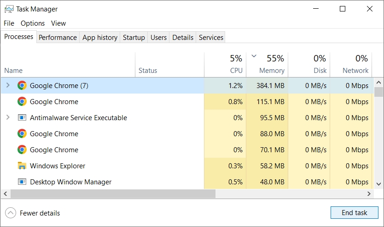The width and height of the screenshot is (384, 227).
Task: Click the horizontal scrollbar left arrow
Action: pos(6,194)
